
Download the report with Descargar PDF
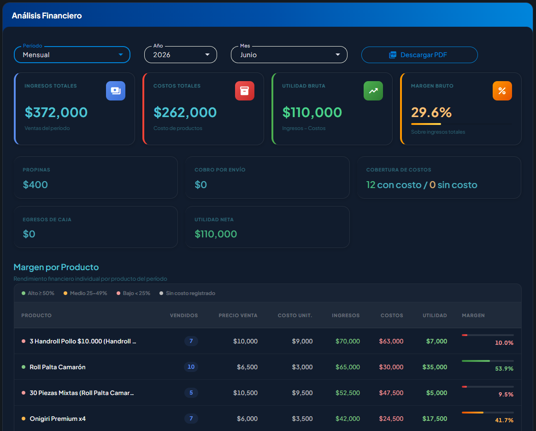pyautogui.click(x=419, y=55)
